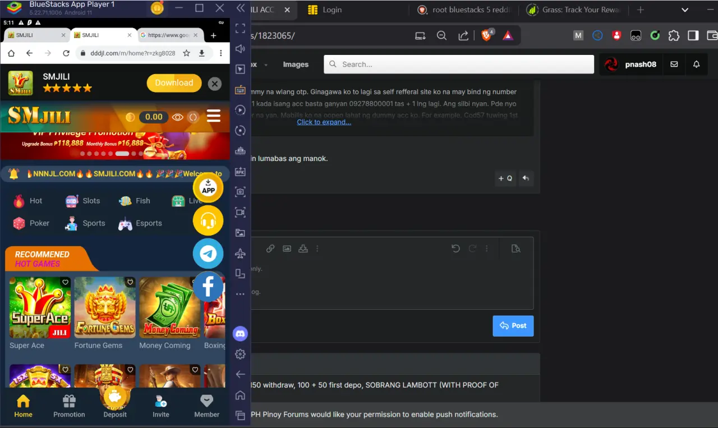Toggle balance visibility eye icon
718x428 pixels.
(x=178, y=117)
